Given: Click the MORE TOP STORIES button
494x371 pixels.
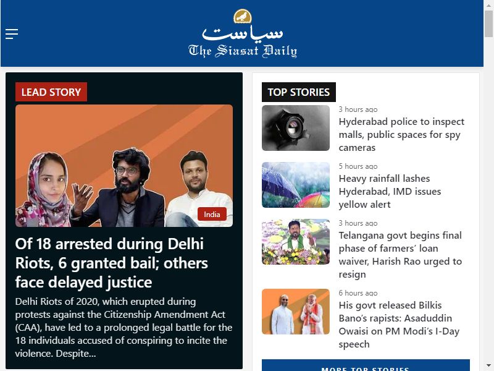Looking at the screenshot, I should click(x=366, y=365).
